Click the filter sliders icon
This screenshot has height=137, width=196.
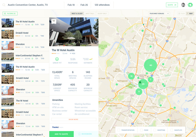(x=5, y=14)
